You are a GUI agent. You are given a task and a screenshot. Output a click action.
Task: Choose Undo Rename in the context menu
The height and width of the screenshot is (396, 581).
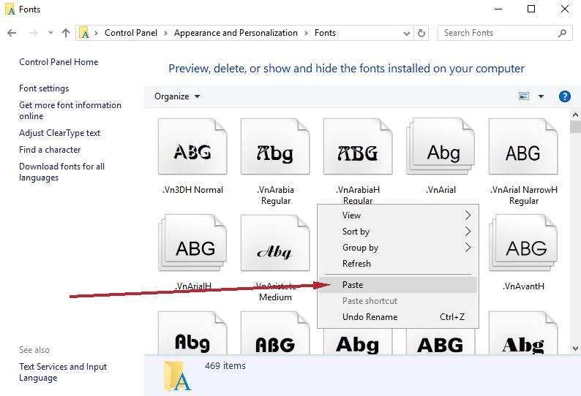(398, 317)
